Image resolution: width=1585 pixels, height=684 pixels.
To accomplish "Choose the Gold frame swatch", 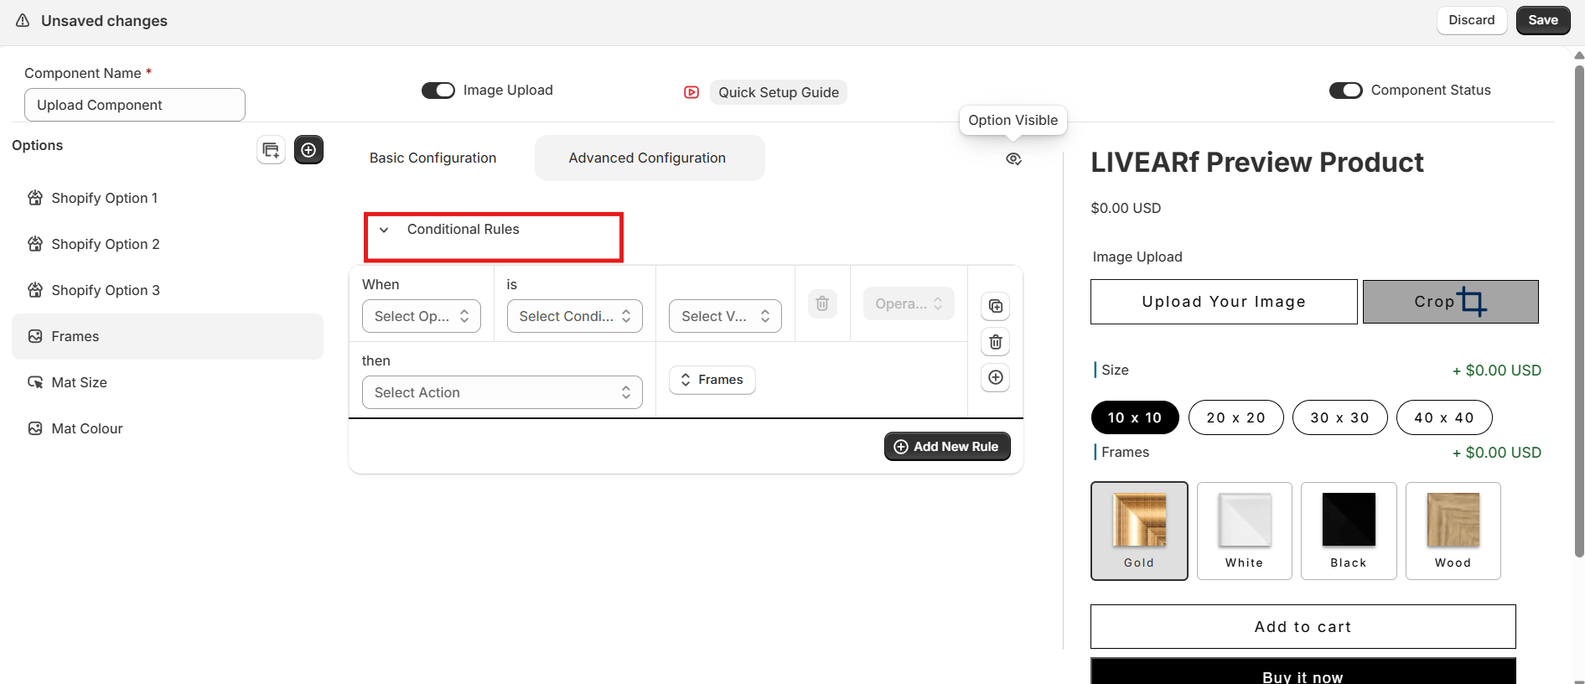I will [x=1139, y=531].
